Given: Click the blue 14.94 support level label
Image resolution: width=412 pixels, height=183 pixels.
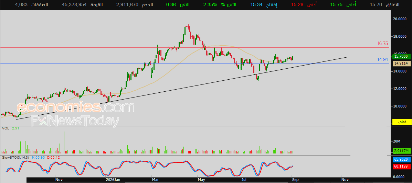Looking at the screenshot, I should coord(382,59).
